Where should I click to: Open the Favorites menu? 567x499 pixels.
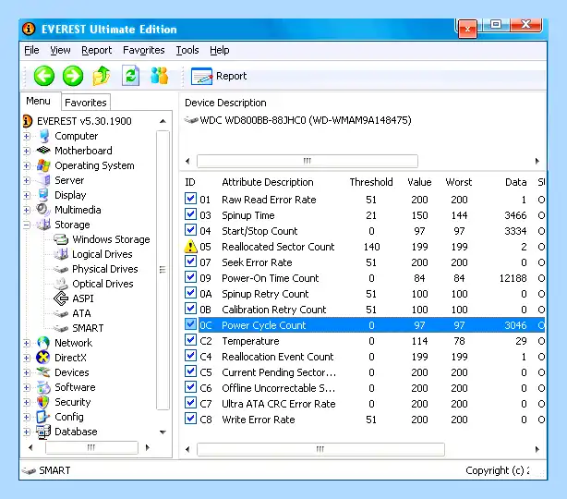143,50
